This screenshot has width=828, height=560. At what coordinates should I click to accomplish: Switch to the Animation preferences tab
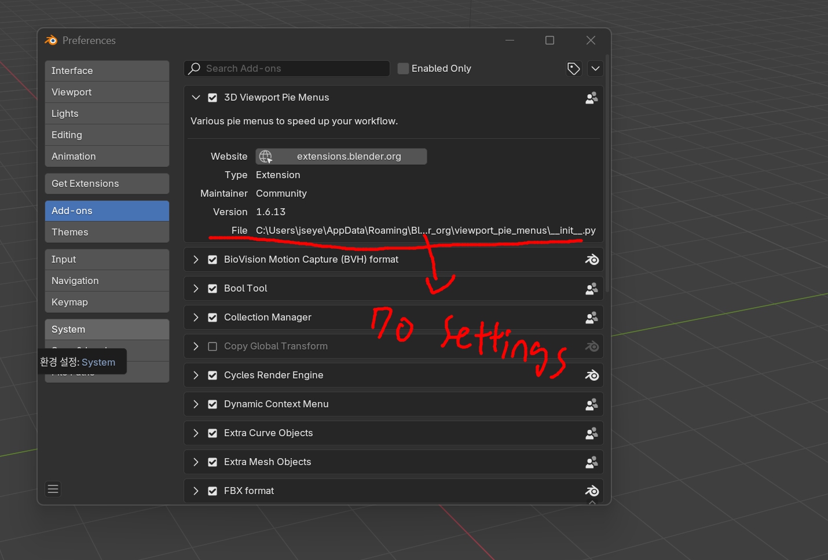tap(107, 156)
